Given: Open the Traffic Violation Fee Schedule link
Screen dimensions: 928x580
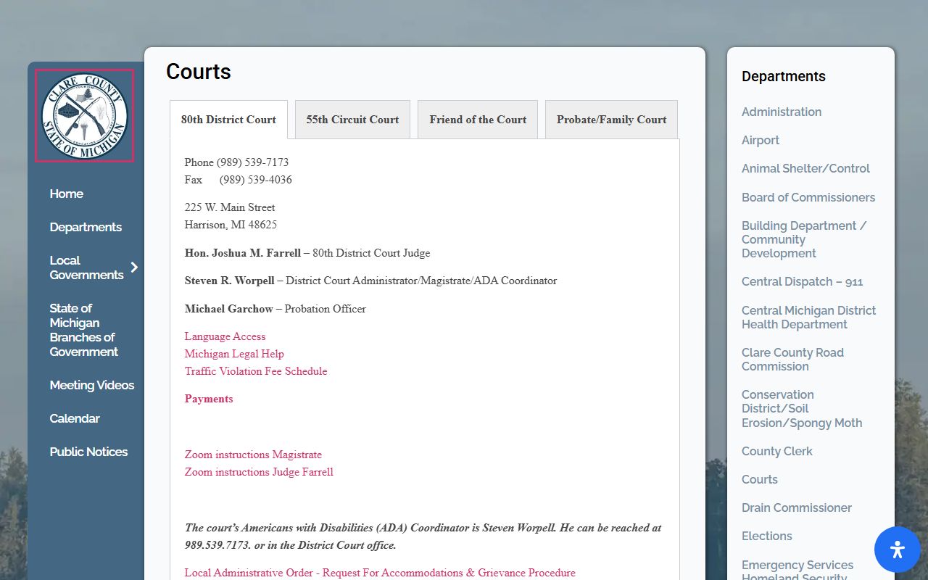Looking at the screenshot, I should (256, 371).
